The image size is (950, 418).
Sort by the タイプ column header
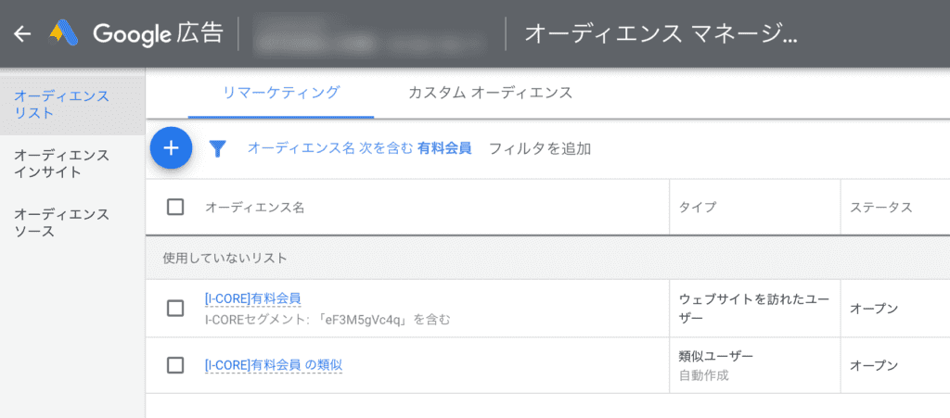pos(698,208)
